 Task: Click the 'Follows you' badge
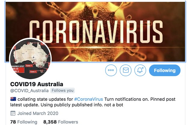63,90
